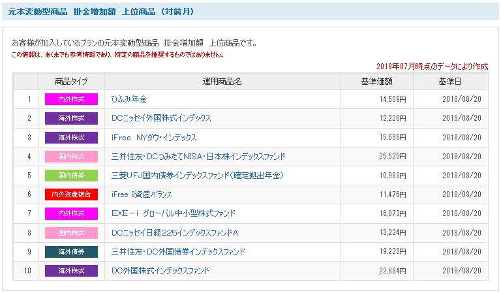Click 内外株式 badge in EXE-i row
Screen dimensions: 501x293
pos(71,213)
